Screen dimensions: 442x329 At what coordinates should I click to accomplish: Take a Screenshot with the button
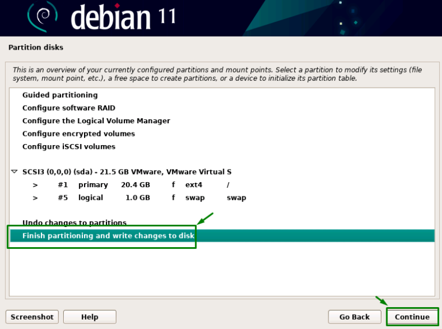[x=32, y=317]
